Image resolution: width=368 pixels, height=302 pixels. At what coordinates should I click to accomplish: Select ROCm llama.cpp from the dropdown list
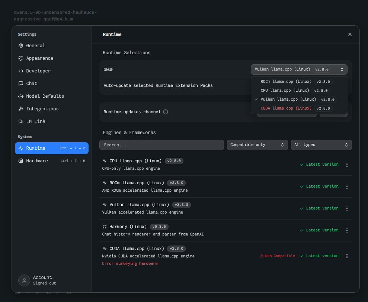pos(286,81)
